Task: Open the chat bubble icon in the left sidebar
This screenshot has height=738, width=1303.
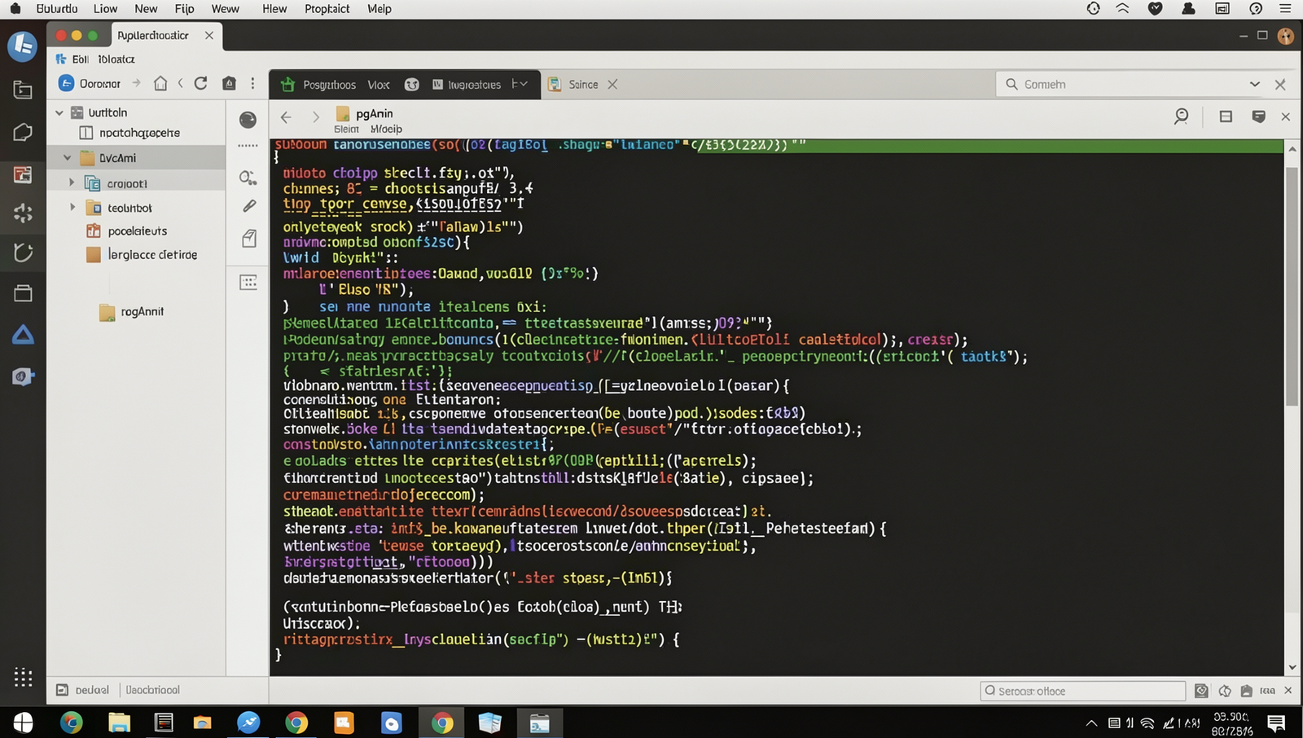Action: (23, 132)
